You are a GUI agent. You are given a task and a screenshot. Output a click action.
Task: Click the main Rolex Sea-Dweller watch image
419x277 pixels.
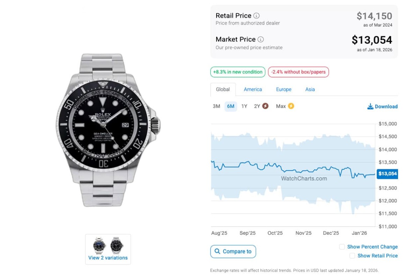[108, 129]
